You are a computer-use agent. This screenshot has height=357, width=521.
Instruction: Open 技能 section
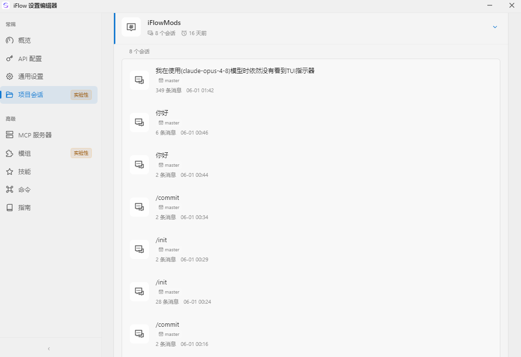pyautogui.click(x=49, y=172)
